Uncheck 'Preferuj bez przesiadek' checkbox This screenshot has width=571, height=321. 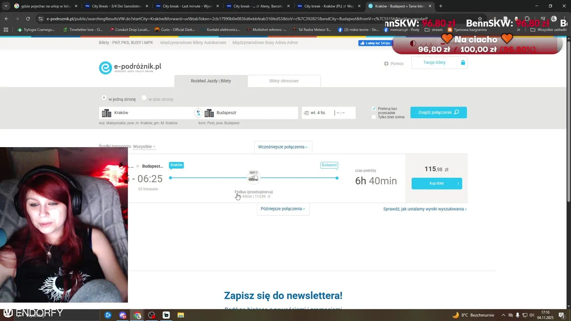pyautogui.click(x=374, y=108)
